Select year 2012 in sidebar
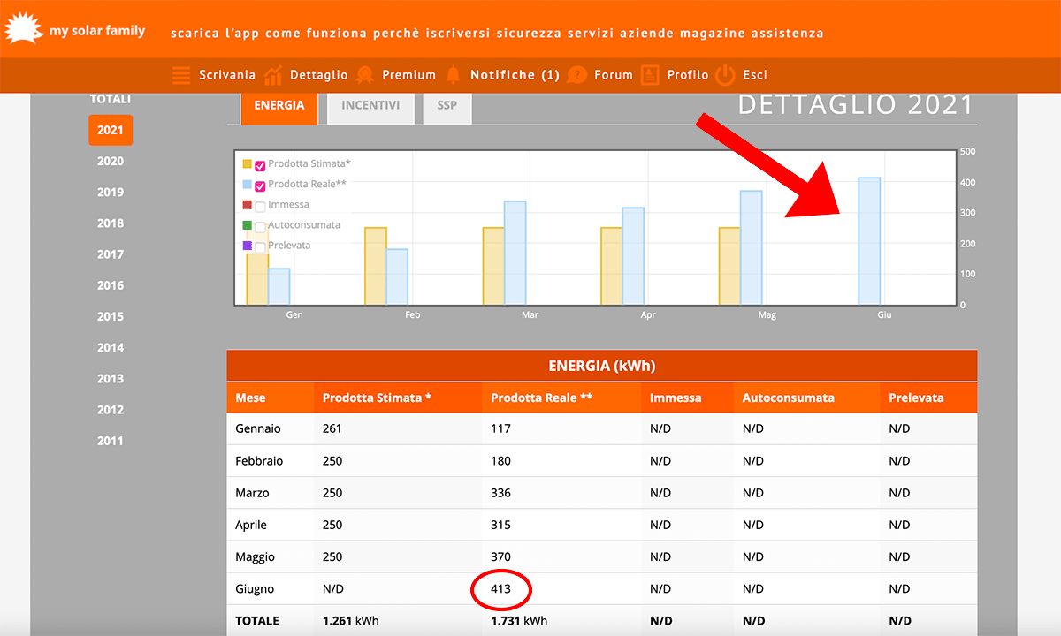The image size is (1061, 636). pyautogui.click(x=111, y=410)
